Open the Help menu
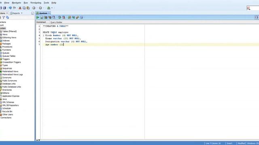The height and width of the screenshot is (145, 259). click(x=54, y=3)
